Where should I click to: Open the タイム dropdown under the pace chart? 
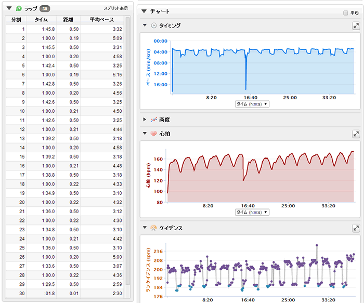point(252,104)
